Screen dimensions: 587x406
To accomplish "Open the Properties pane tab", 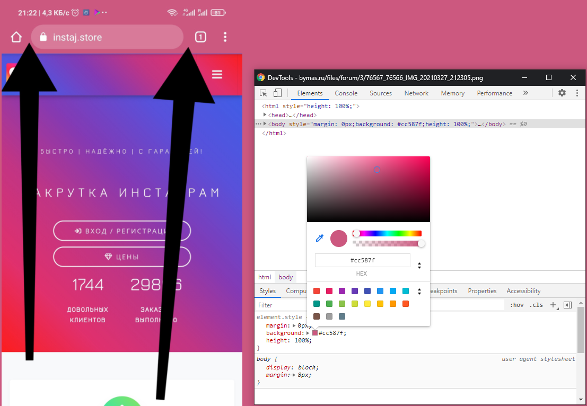I will (x=482, y=291).
